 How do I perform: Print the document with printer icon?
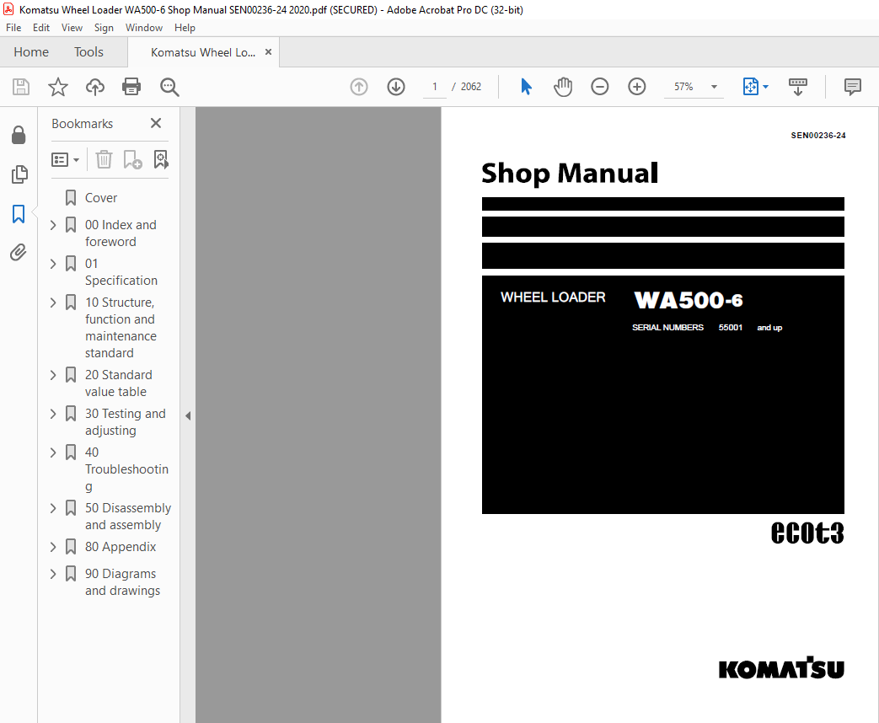click(x=131, y=87)
